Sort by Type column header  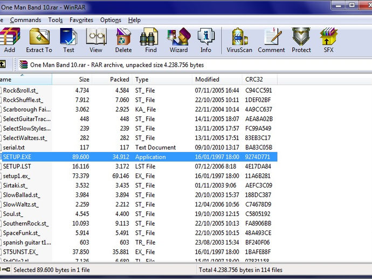pyautogui.click(x=162, y=79)
